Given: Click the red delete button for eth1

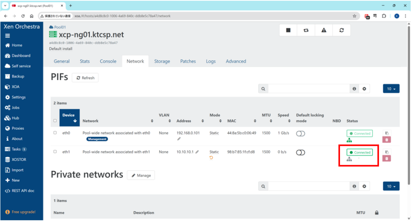Looking at the screenshot, I should (x=387, y=158).
